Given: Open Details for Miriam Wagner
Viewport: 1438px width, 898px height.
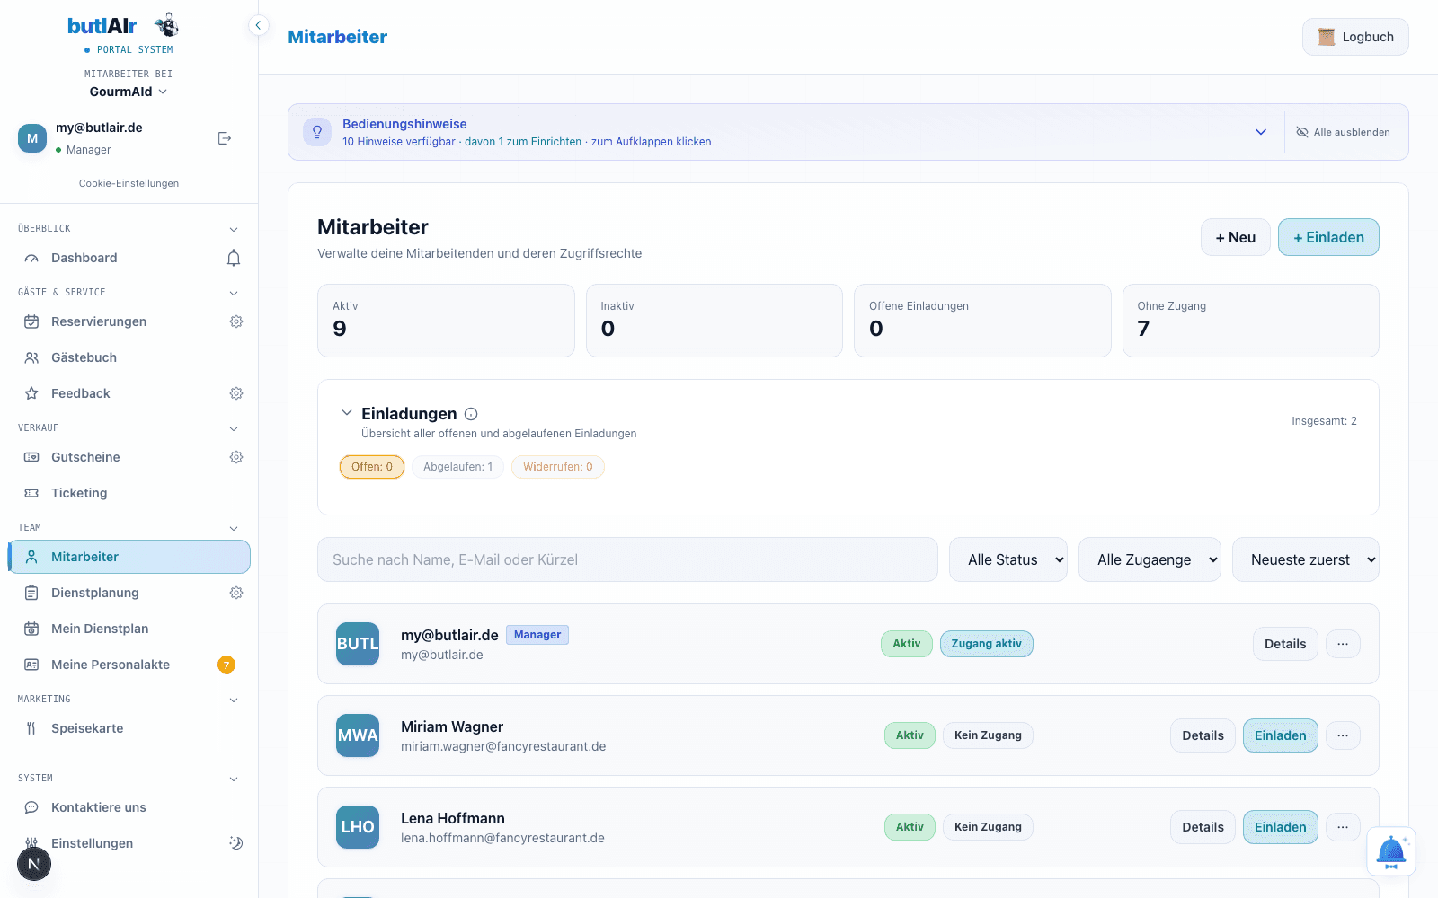Looking at the screenshot, I should [x=1203, y=735].
